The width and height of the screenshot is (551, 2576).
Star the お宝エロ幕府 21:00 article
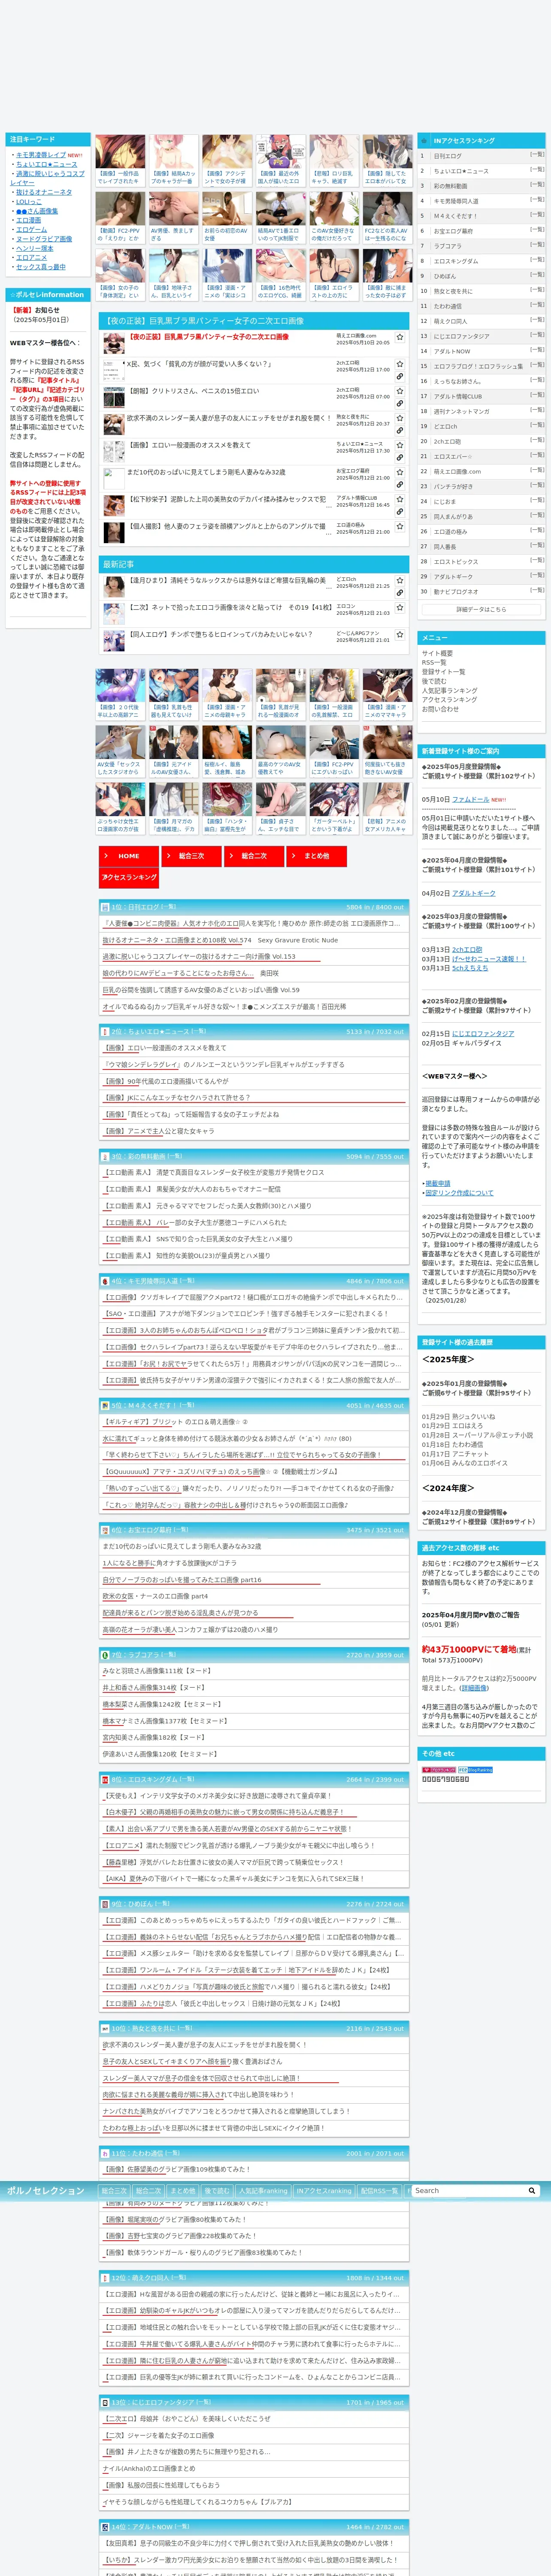pyautogui.click(x=400, y=472)
